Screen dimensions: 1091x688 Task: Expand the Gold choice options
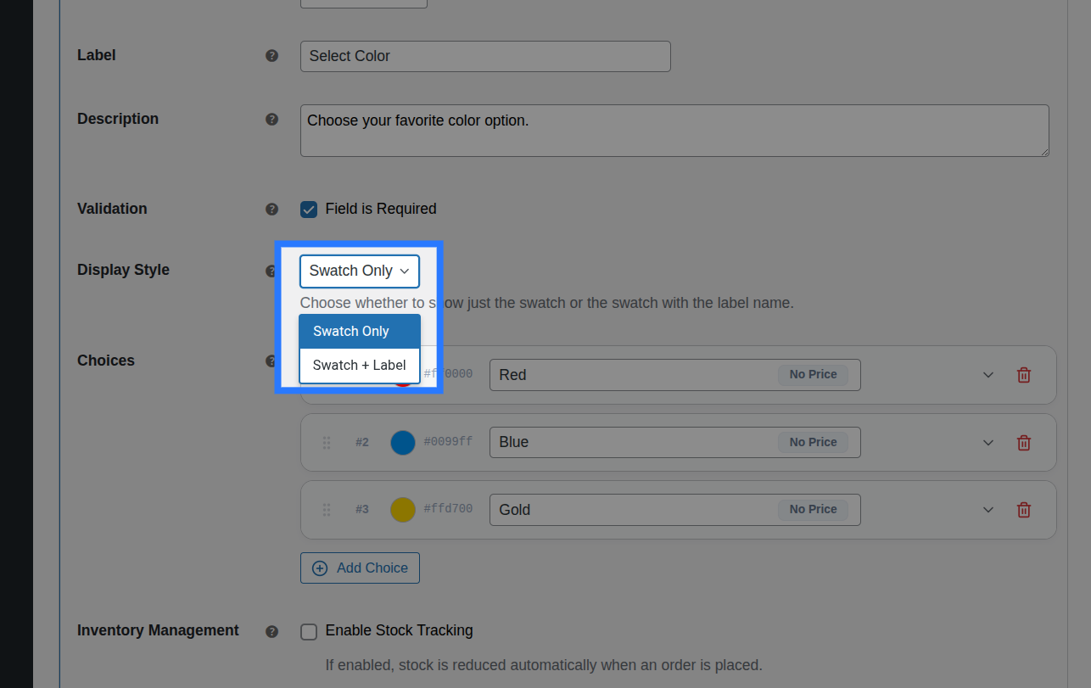pos(988,510)
